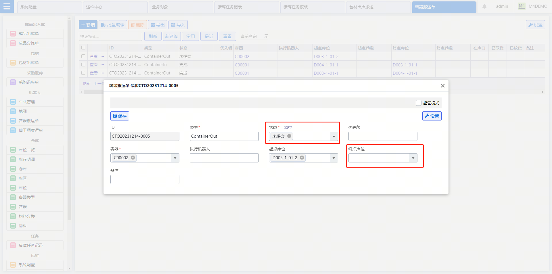Click the 容器搬运单 sidebar icon
Viewport: 552px width, 274px height.
coord(13,121)
